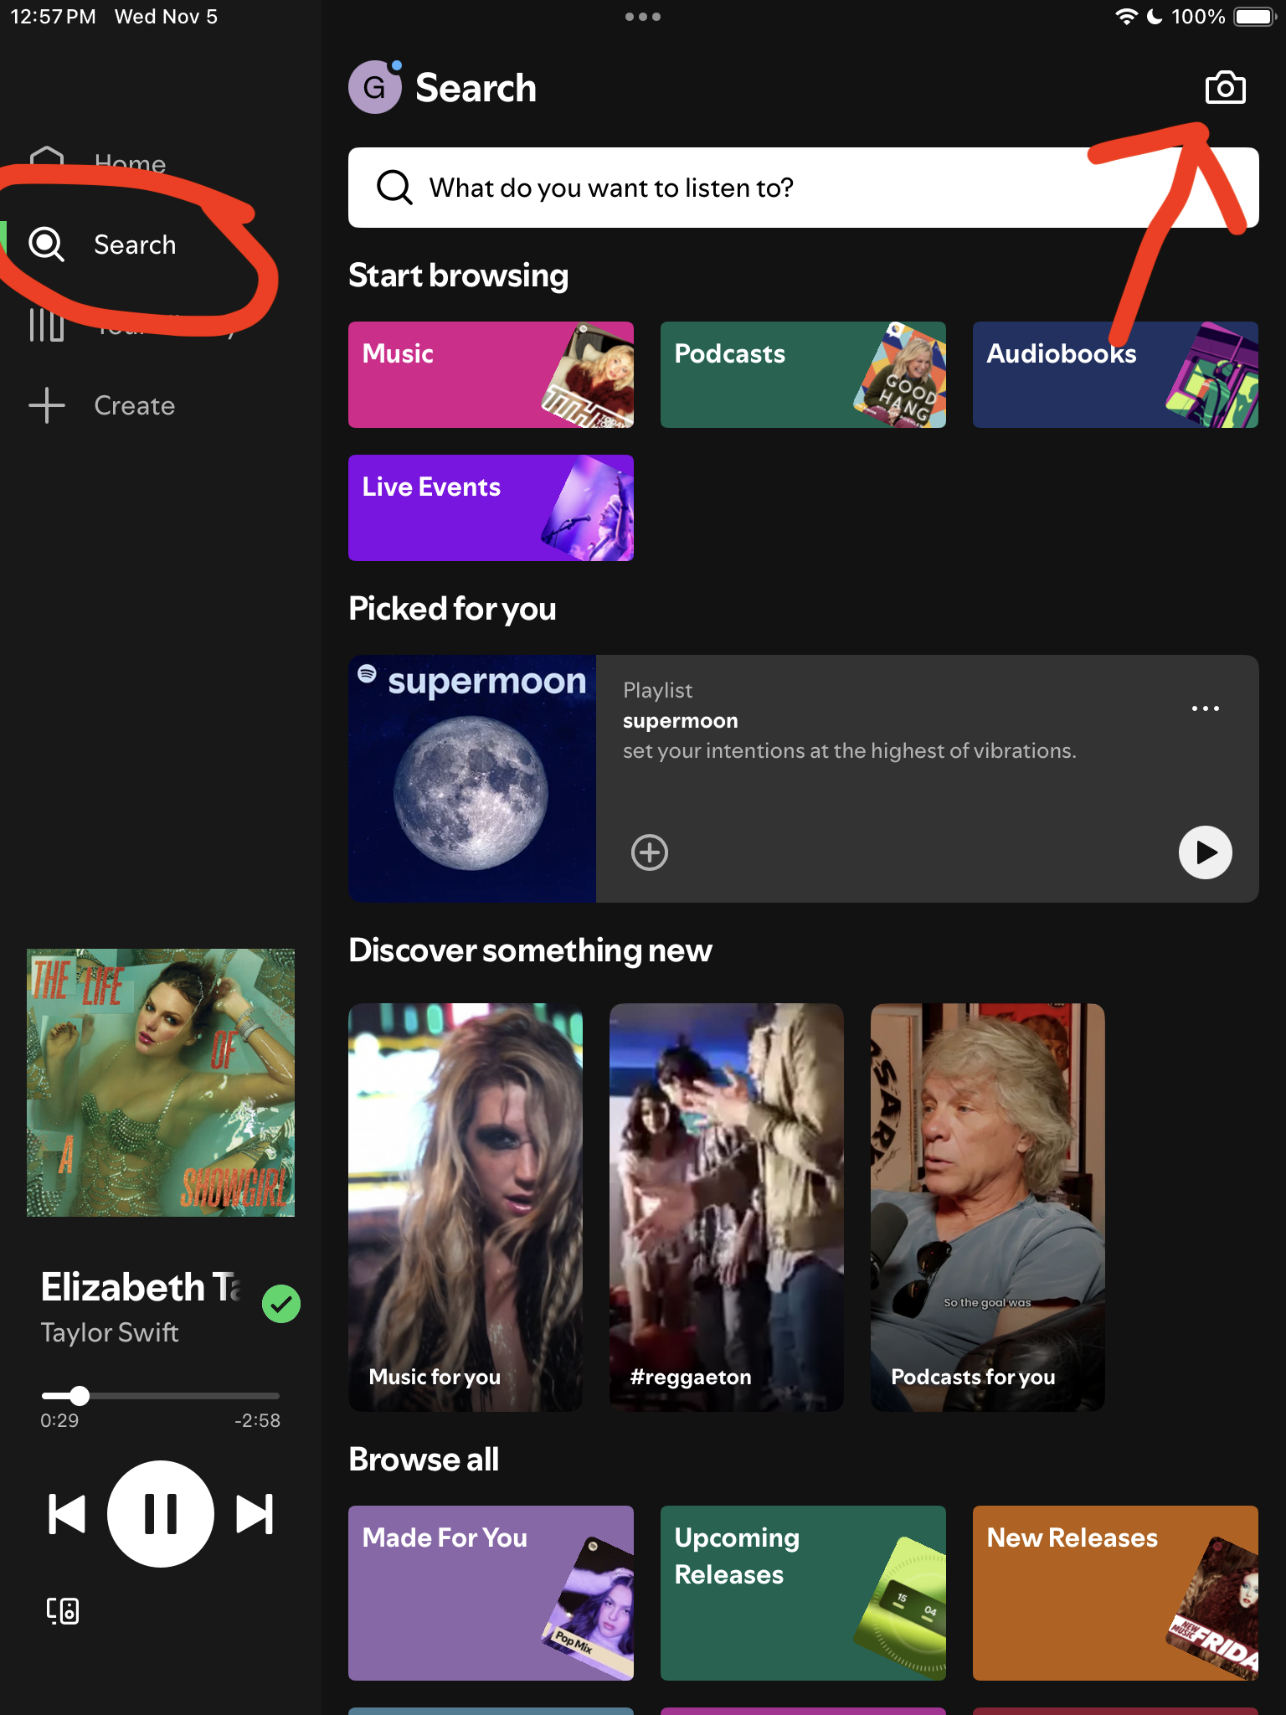Tap the remaining time -2:58 label

[x=257, y=1420]
